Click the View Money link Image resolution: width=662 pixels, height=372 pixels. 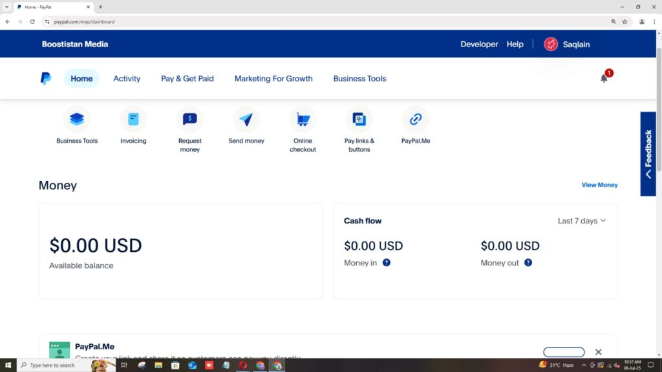599,185
